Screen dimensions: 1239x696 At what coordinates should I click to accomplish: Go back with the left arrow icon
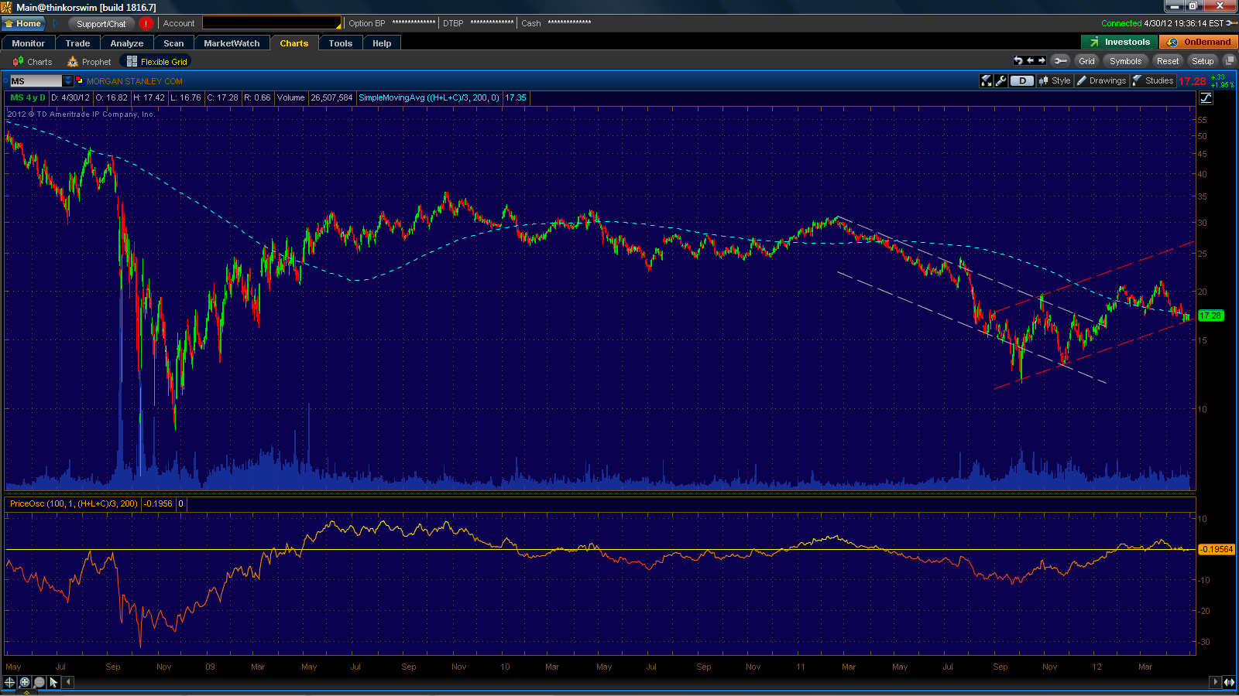coord(1030,60)
